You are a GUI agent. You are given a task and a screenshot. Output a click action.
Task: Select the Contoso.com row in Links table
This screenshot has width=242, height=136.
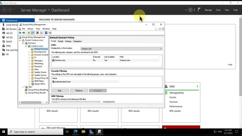coord(106,60)
